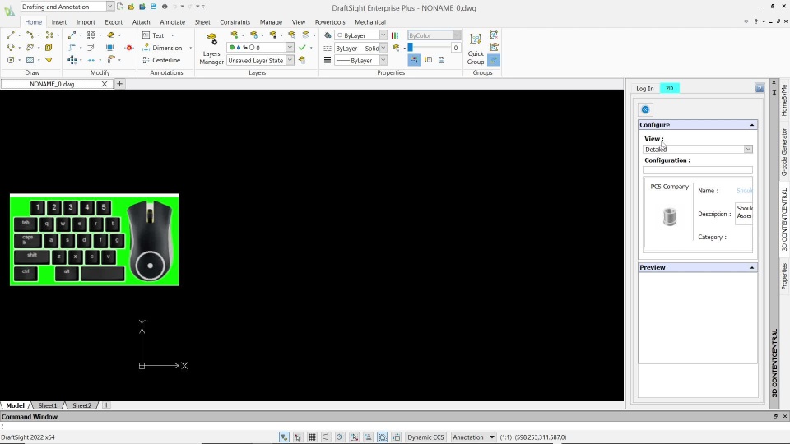Open the Mechanical ribbon tab

(x=370, y=22)
